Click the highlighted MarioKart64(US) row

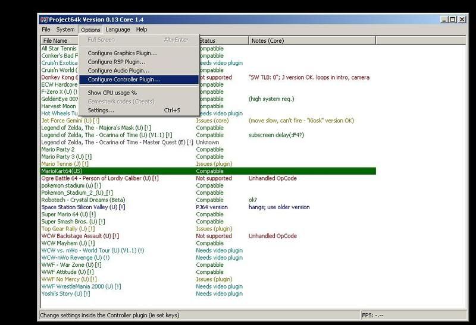[x=208, y=171]
